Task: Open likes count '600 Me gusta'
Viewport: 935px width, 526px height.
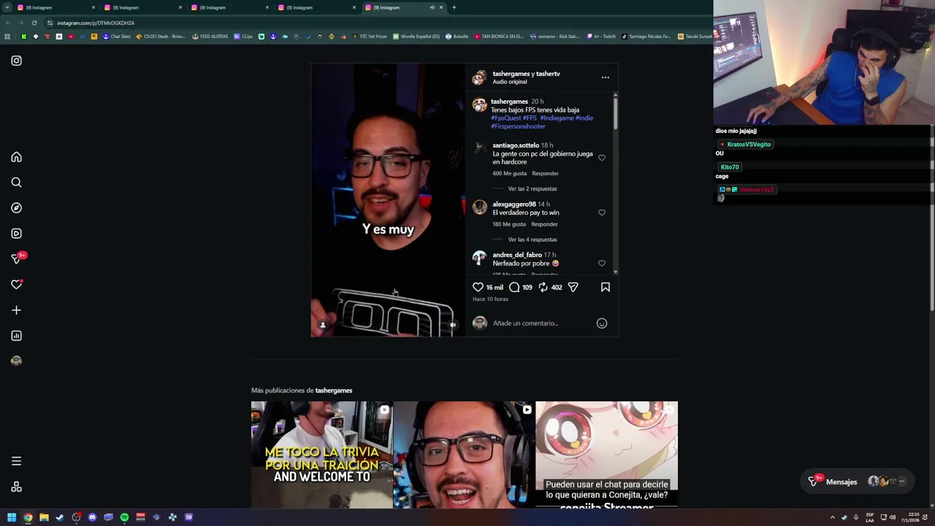Action: pos(509,173)
